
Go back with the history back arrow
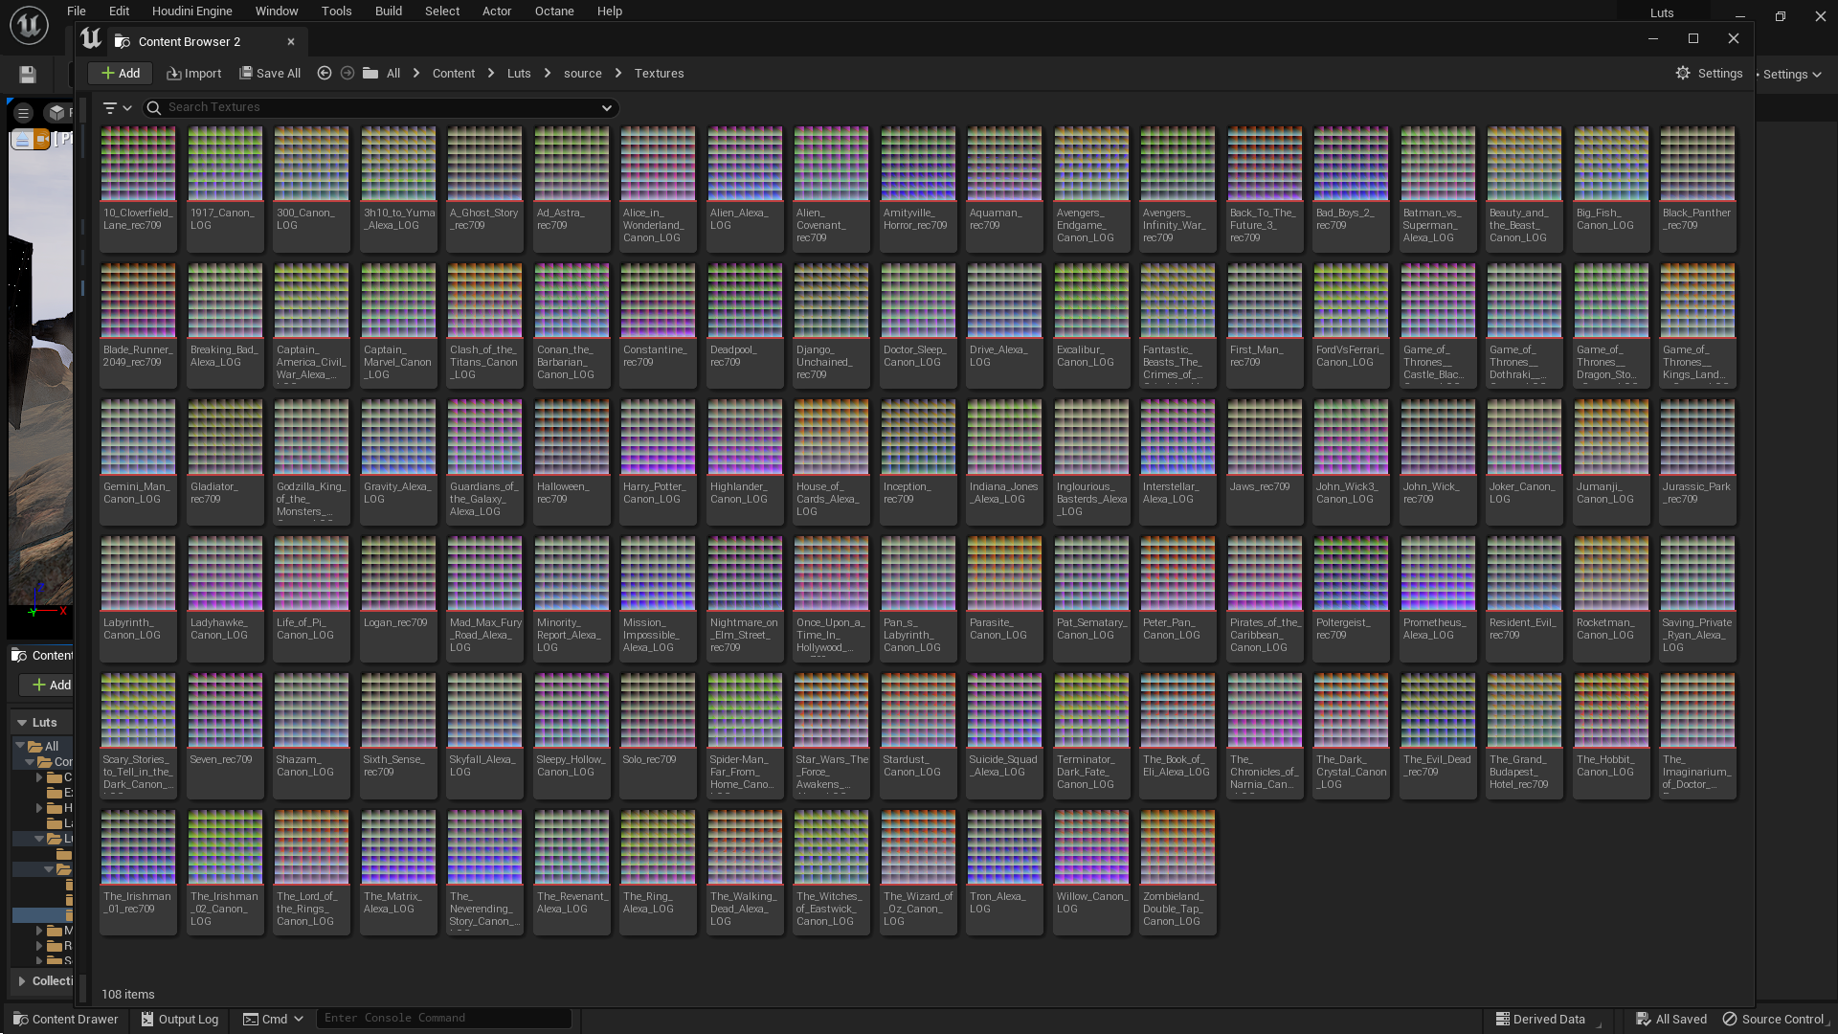pyautogui.click(x=325, y=73)
